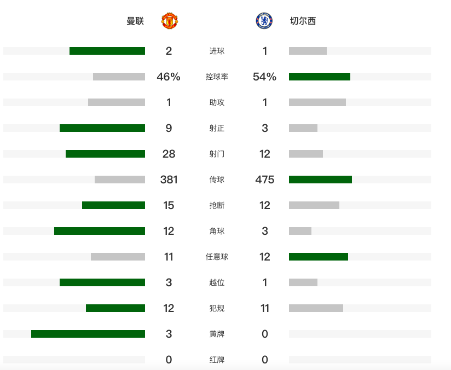The image size is (451, 370).
Task: Click the 射正 stat label
Action: click(x=217, y=128)
